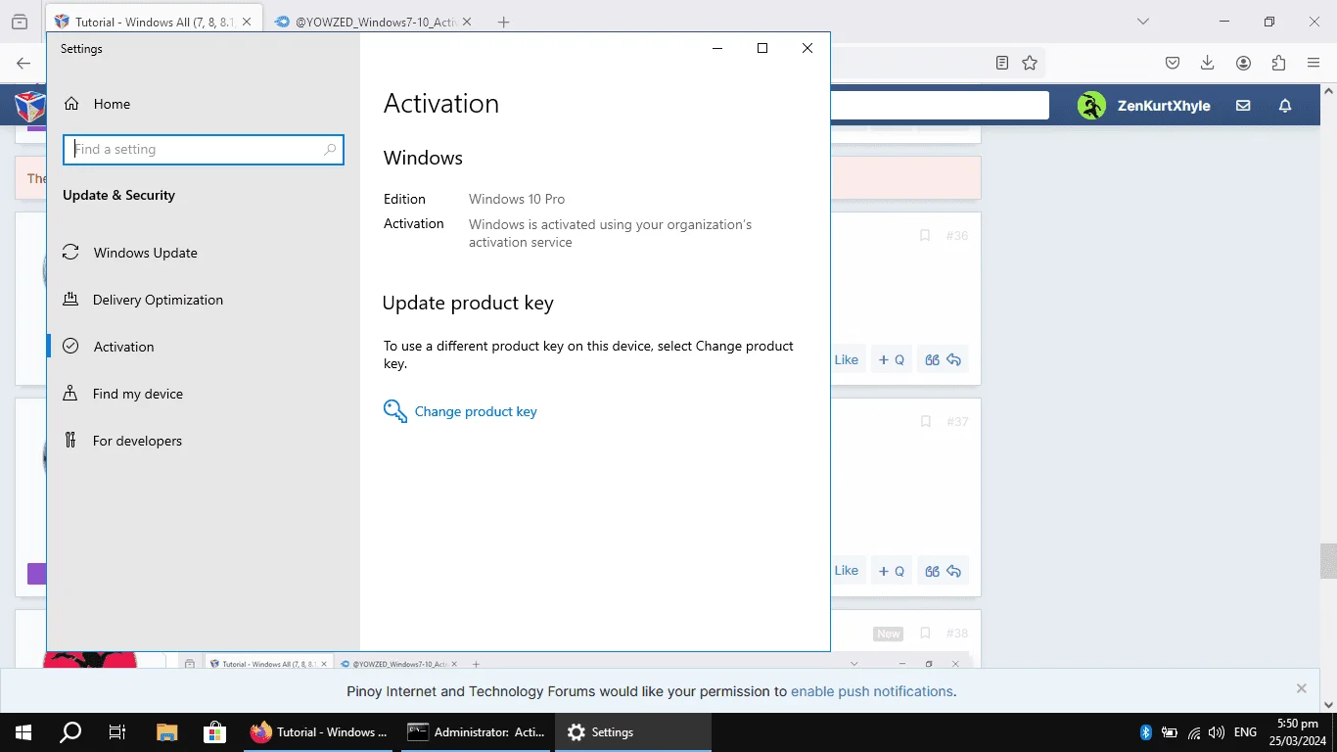Click the Wi-Fi network tray icon

coord(1194,732)
